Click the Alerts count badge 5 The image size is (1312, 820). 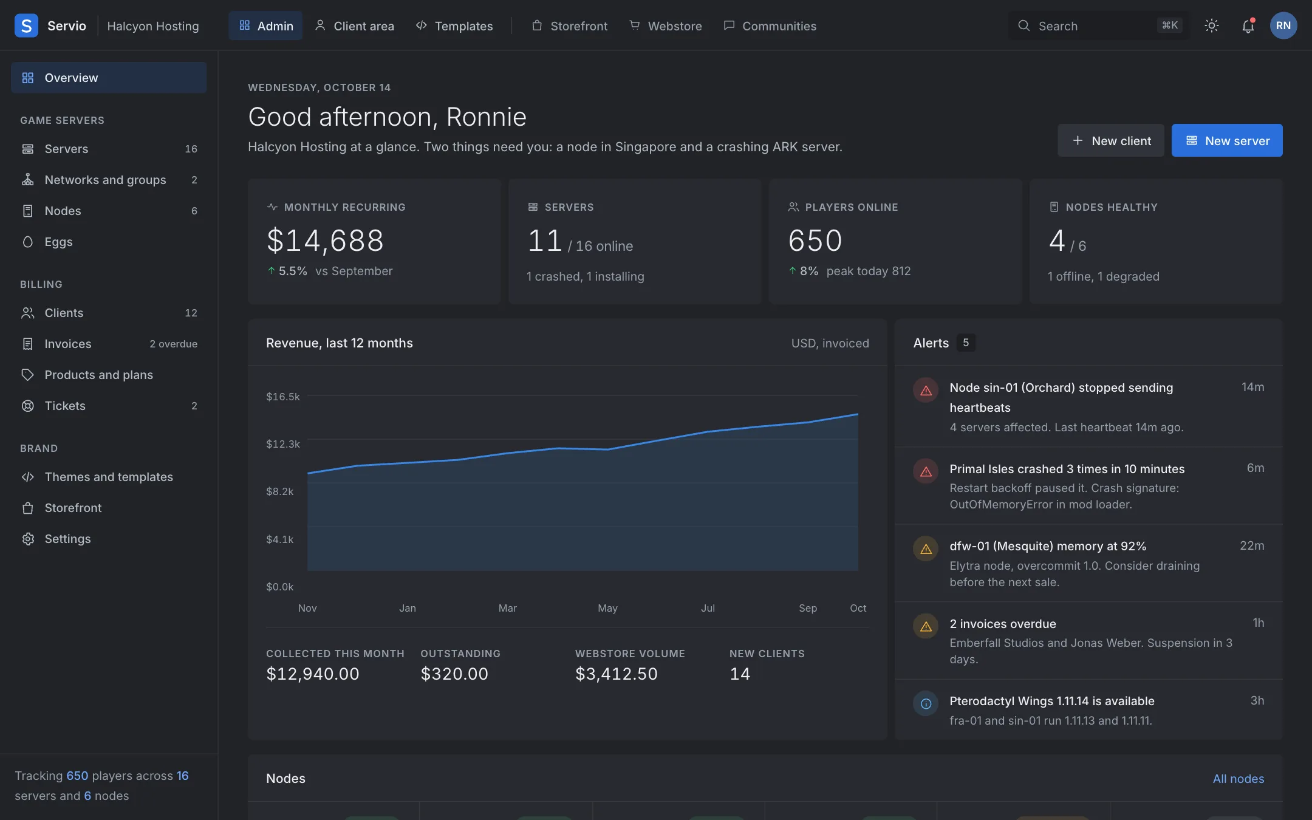pyautogui.click(x=966, y=343)
